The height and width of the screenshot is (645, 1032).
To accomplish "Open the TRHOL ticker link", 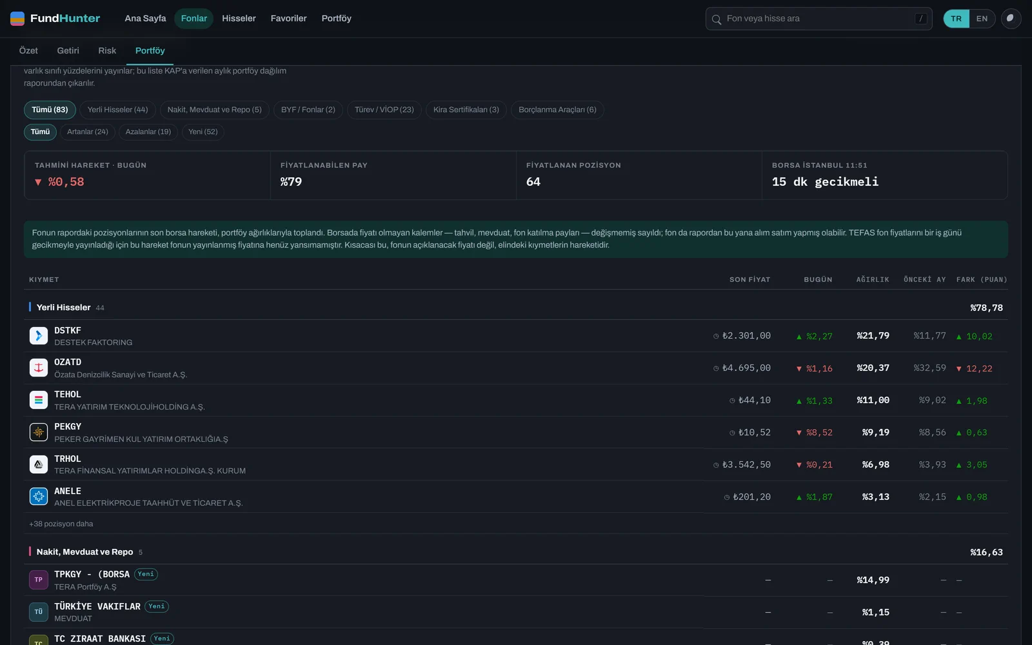I will tap(68, 459).
